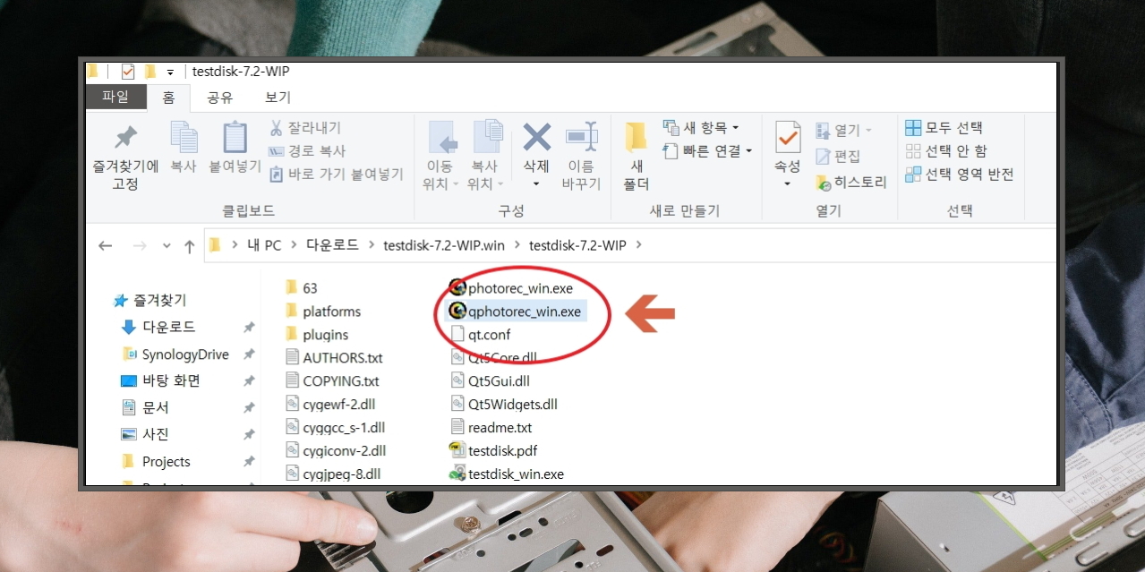Click the Rename (이름 바꾸기) icon
This screenshot has width=1145, height=572.
[x=582, y=138]
